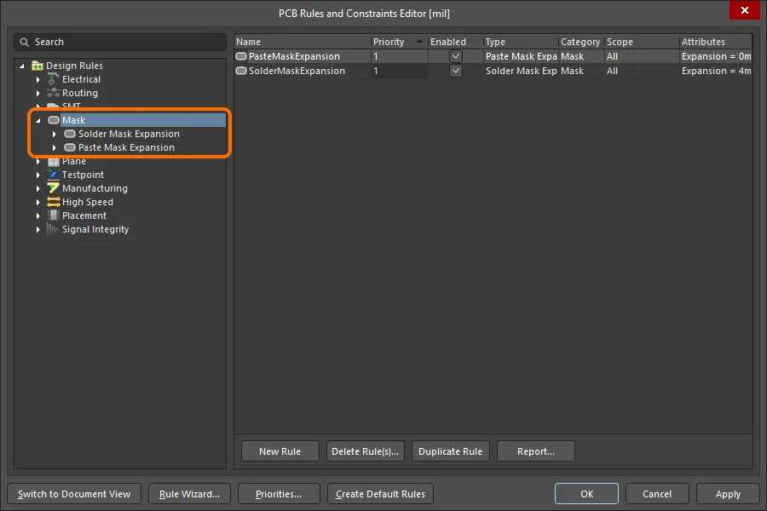Click the Mask category icon
Viewport: 767px width, 511px height.
54,120
